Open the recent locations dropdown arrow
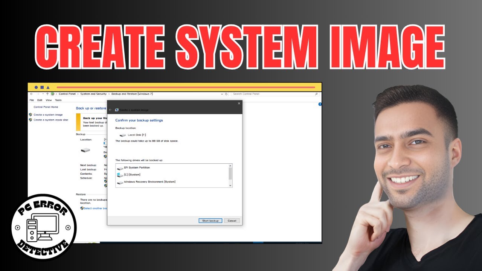Screen dimensions: 482x271 coord(43,94)
